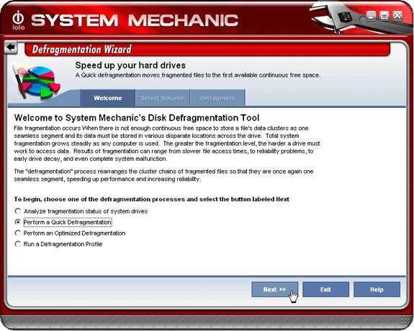Click the 'Speed up your hard drives' heading
This screenshot has width=414, height=331.
(x=130, y=65)
